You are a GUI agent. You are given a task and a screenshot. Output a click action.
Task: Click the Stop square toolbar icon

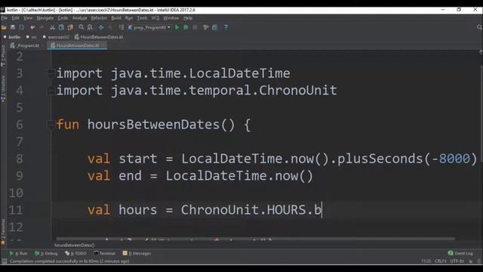(x=195, y=27)
